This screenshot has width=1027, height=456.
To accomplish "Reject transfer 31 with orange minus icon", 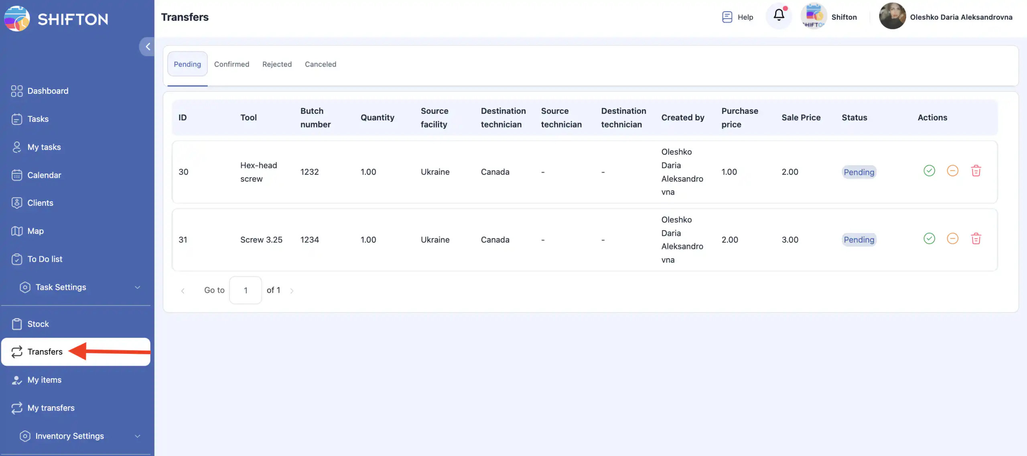I will [x=952, y=239].
